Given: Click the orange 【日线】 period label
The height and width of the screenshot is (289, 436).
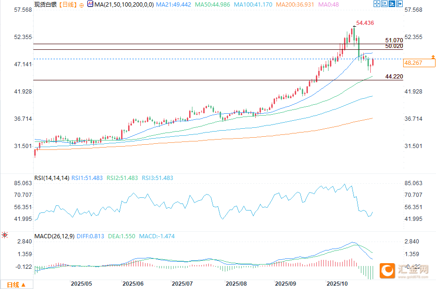Looking at the screenshot, I should point(68,4).
